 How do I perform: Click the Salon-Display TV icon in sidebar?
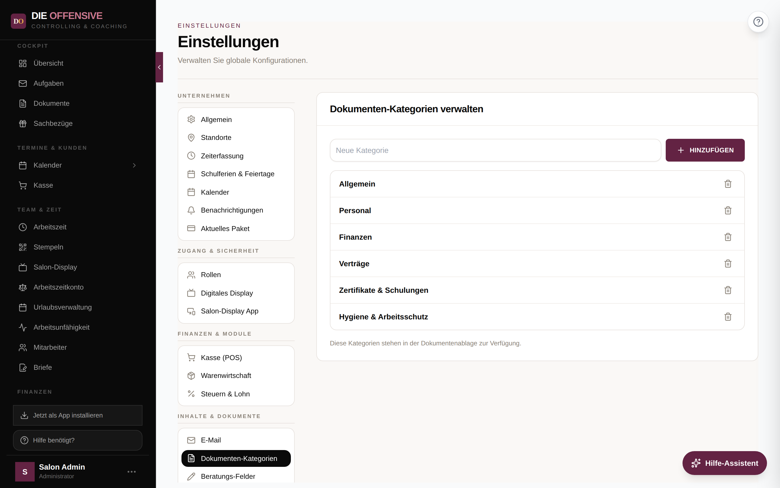pos(22,267)
